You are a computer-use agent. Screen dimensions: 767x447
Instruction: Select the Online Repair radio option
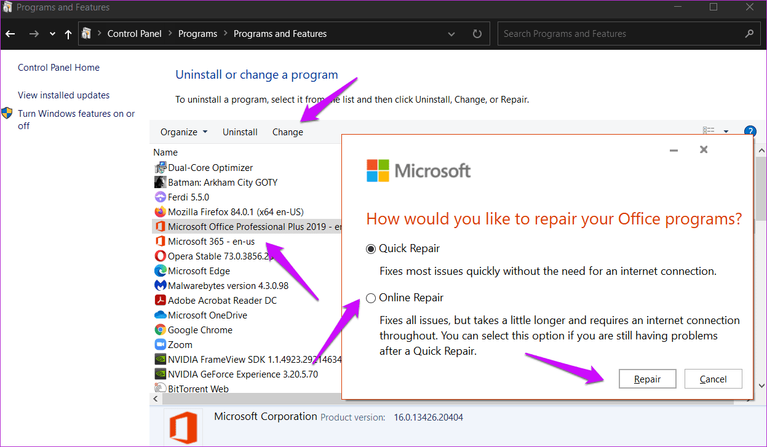(371, 298)
